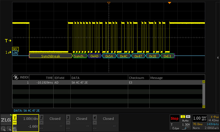Screen dimensions: 220x132
Task: Click the channel 1 ground level marker
Action: click(8, 52)
